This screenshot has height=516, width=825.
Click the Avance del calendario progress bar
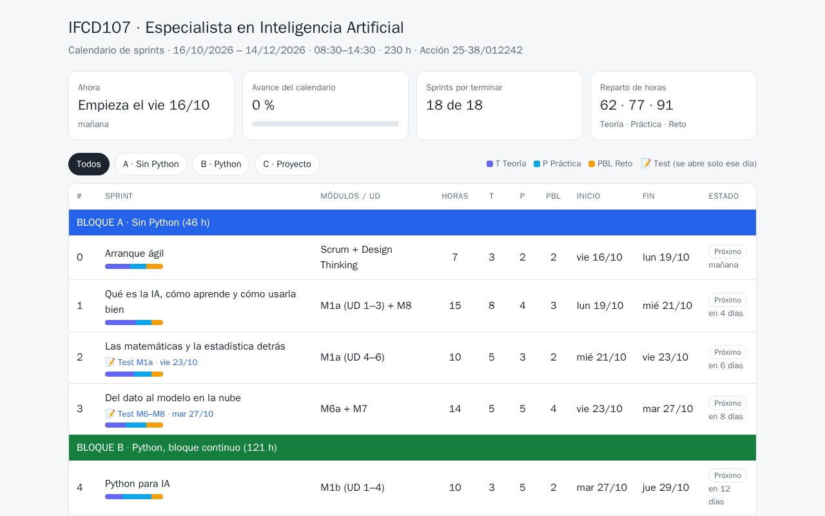(325, 124)
